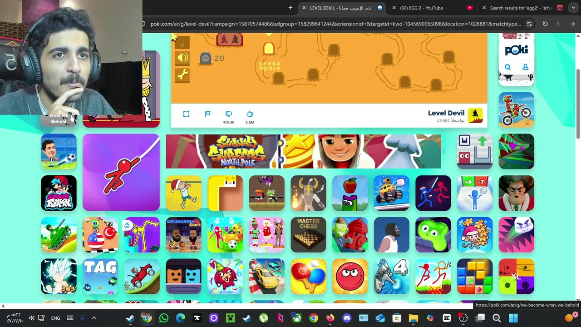Open the system volume speaker icon
This screenshot has width=581, height=327.
(x=31, y=318)
